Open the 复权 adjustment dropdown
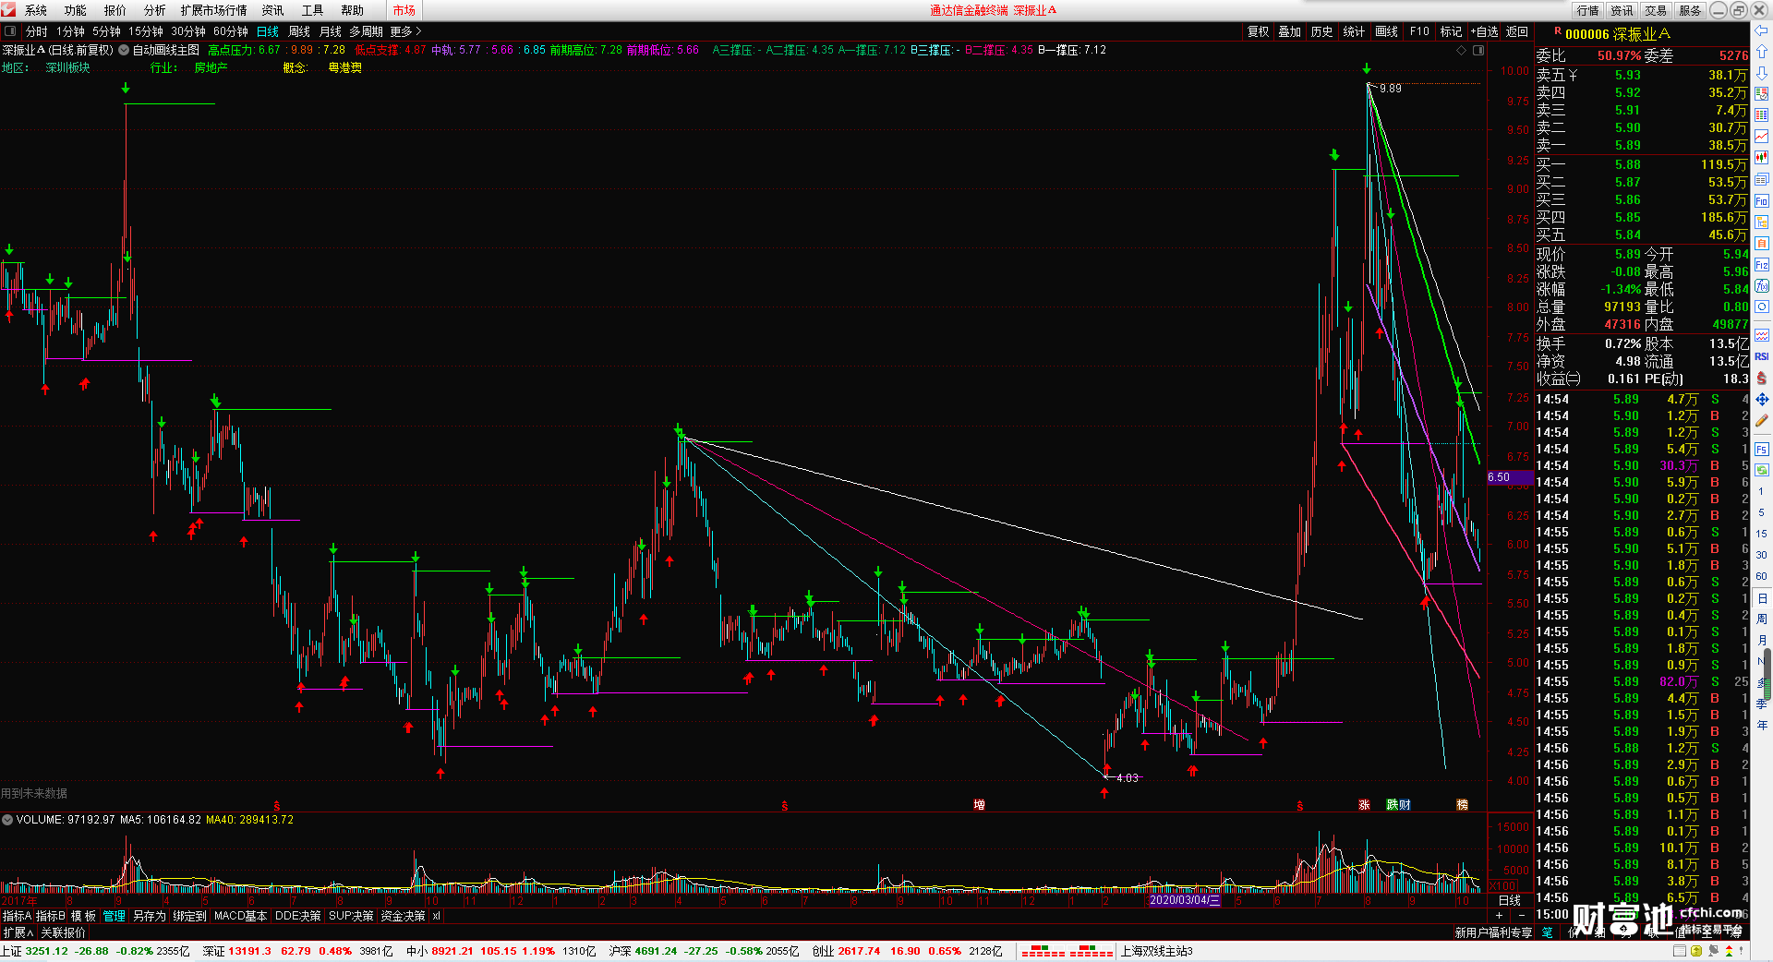 coord(1259,31)
